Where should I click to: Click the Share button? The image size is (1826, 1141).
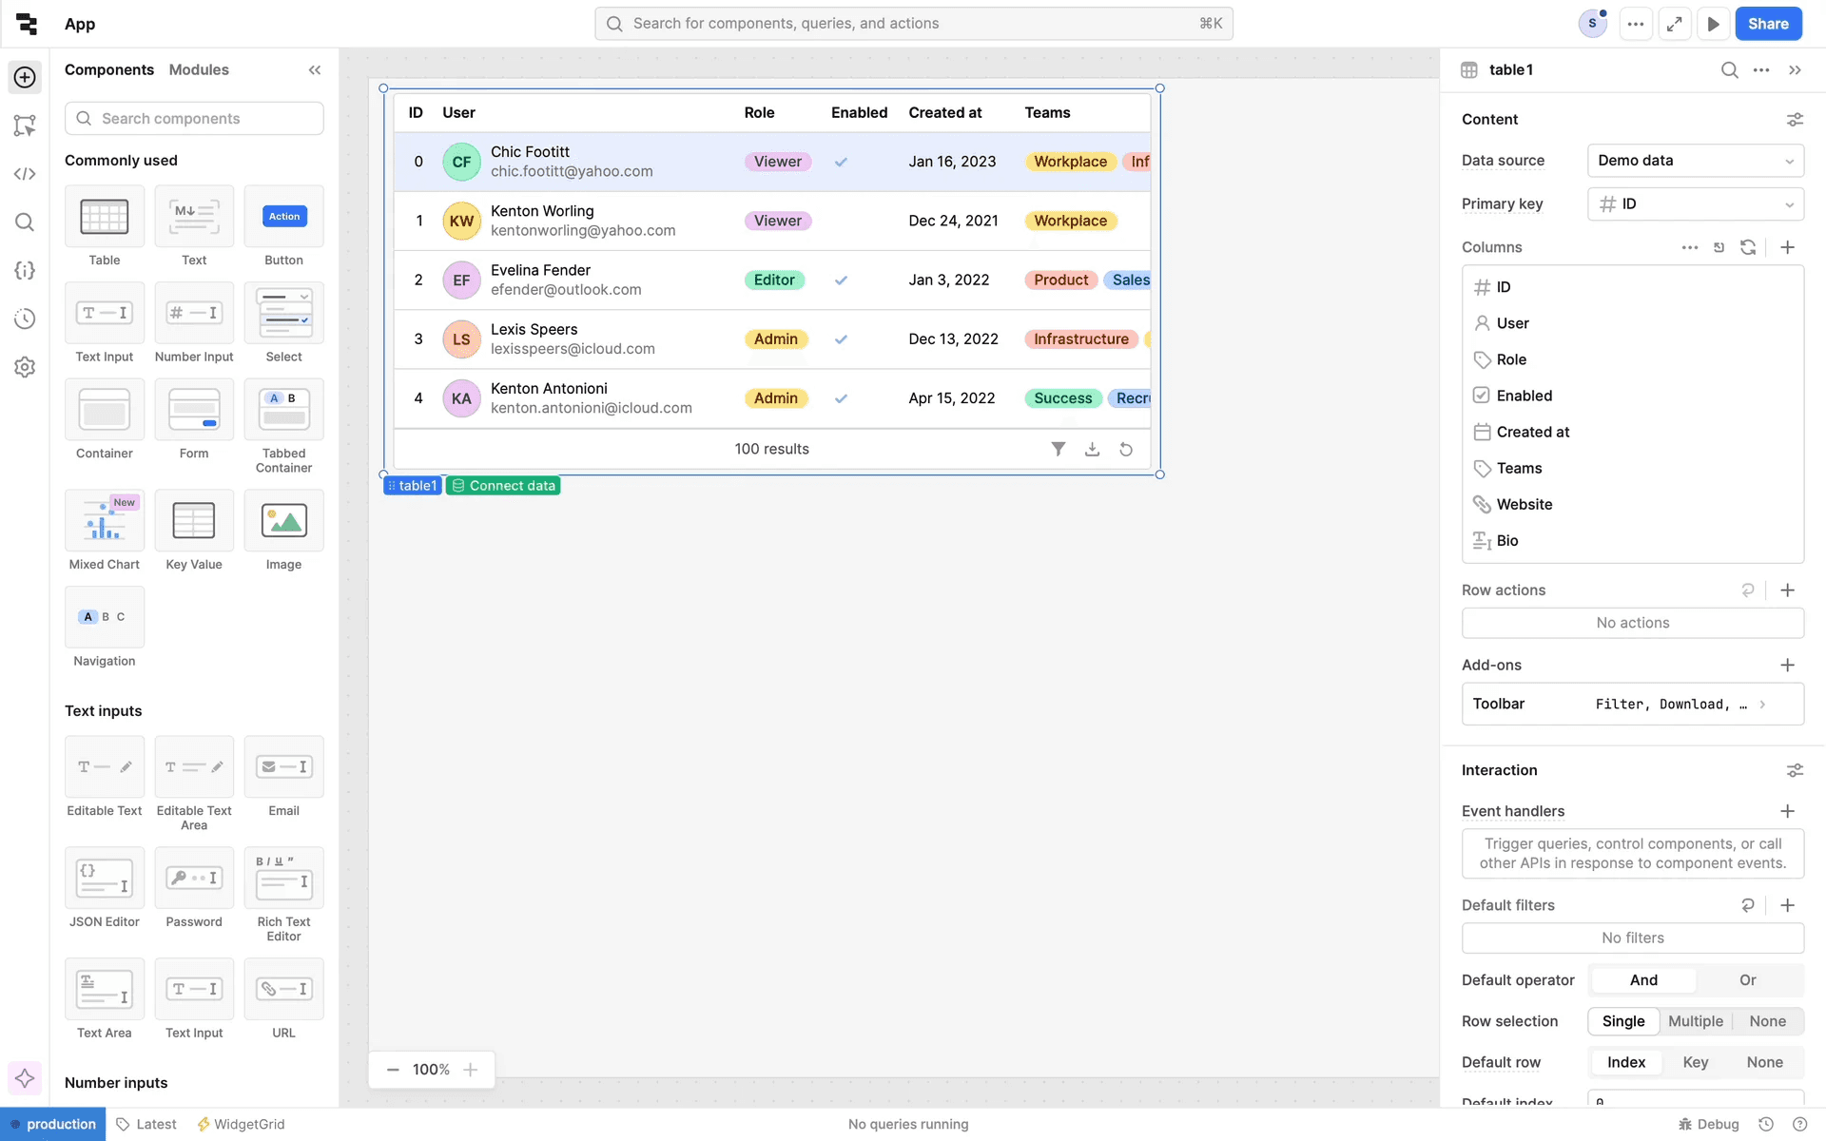coord(1767,24)
